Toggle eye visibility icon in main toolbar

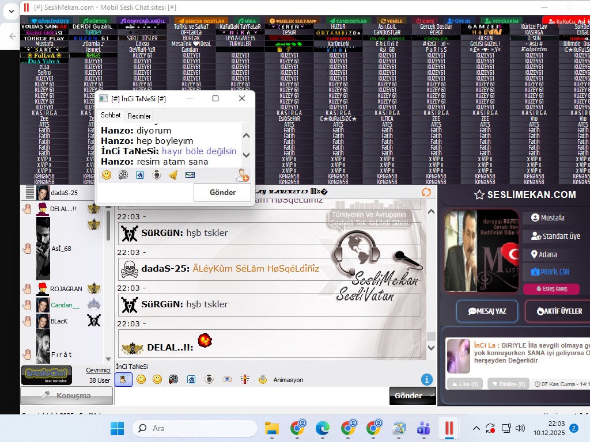tap(227, 380)
